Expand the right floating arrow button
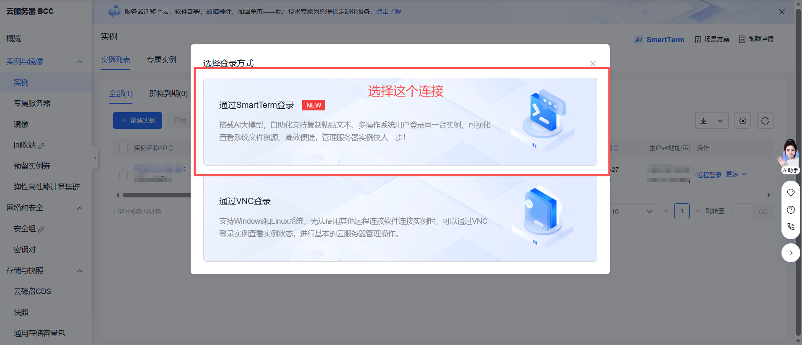Image resolution: width=802 pixels, height=345 pixels. [791, 253]
